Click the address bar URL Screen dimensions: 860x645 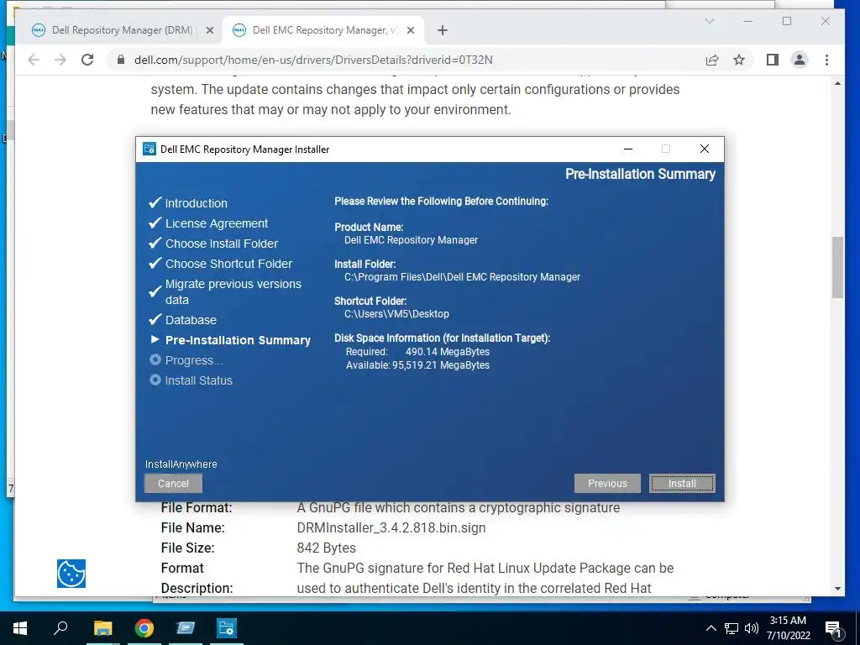tap(313, 60)
